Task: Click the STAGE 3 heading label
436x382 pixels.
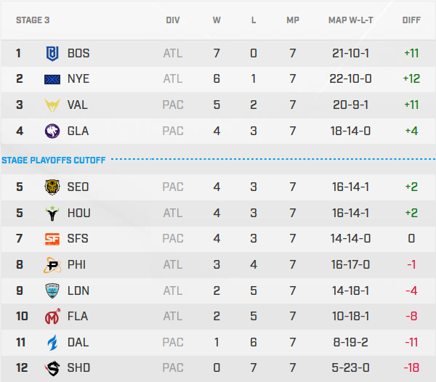Action: [33, 20]
